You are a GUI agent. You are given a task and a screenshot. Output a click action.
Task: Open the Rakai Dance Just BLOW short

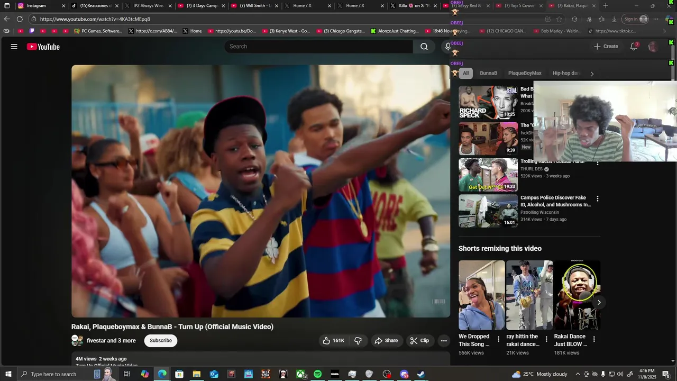[x=577, y=295]
